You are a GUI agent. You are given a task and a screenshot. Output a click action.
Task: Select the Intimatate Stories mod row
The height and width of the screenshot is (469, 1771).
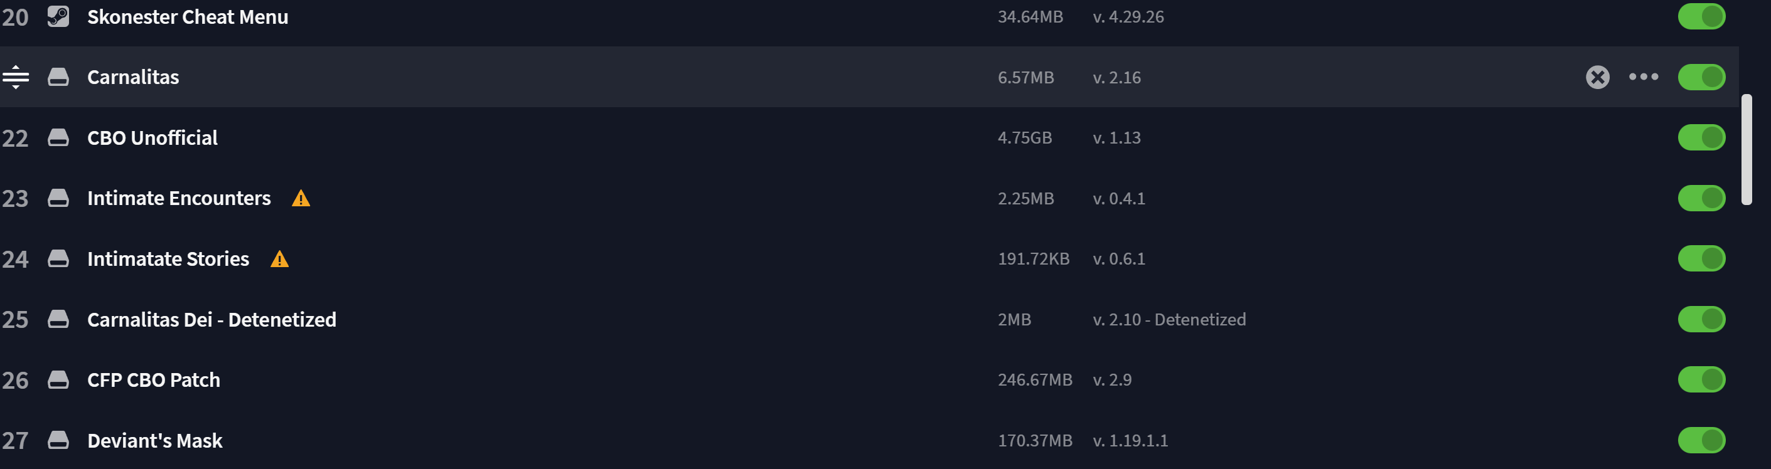coord(869,259)
